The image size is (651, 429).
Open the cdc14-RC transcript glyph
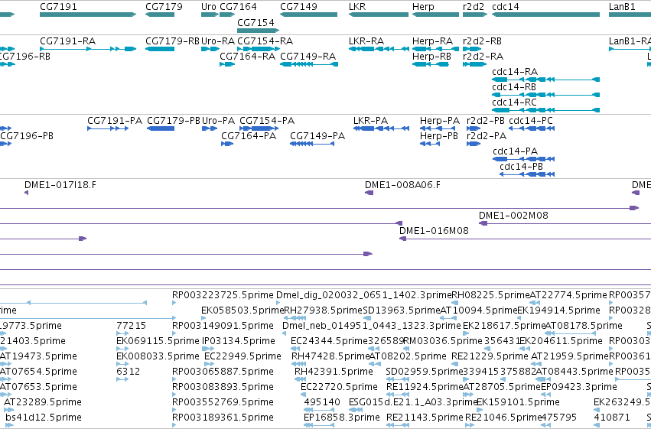(x=546, y=110)
